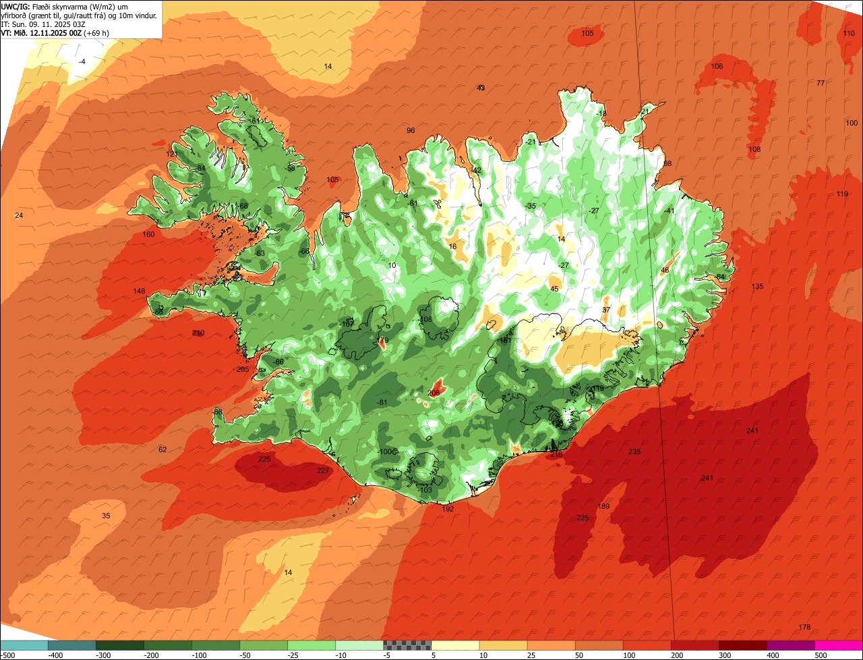Pick legend swatch between -25 and -10
Screen dimensions: 863x660
[311, 645]
